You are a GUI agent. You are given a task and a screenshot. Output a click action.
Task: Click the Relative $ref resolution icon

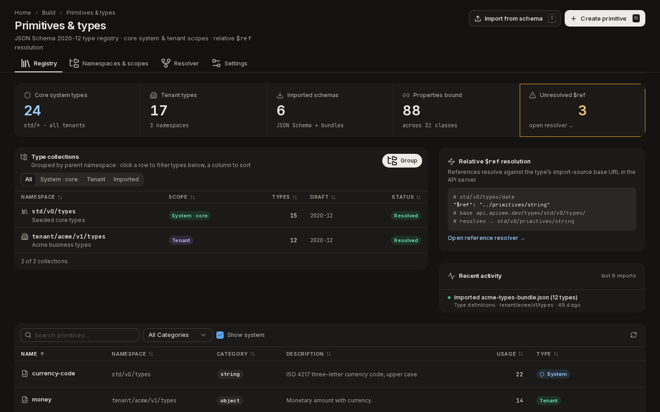(451, 162)
